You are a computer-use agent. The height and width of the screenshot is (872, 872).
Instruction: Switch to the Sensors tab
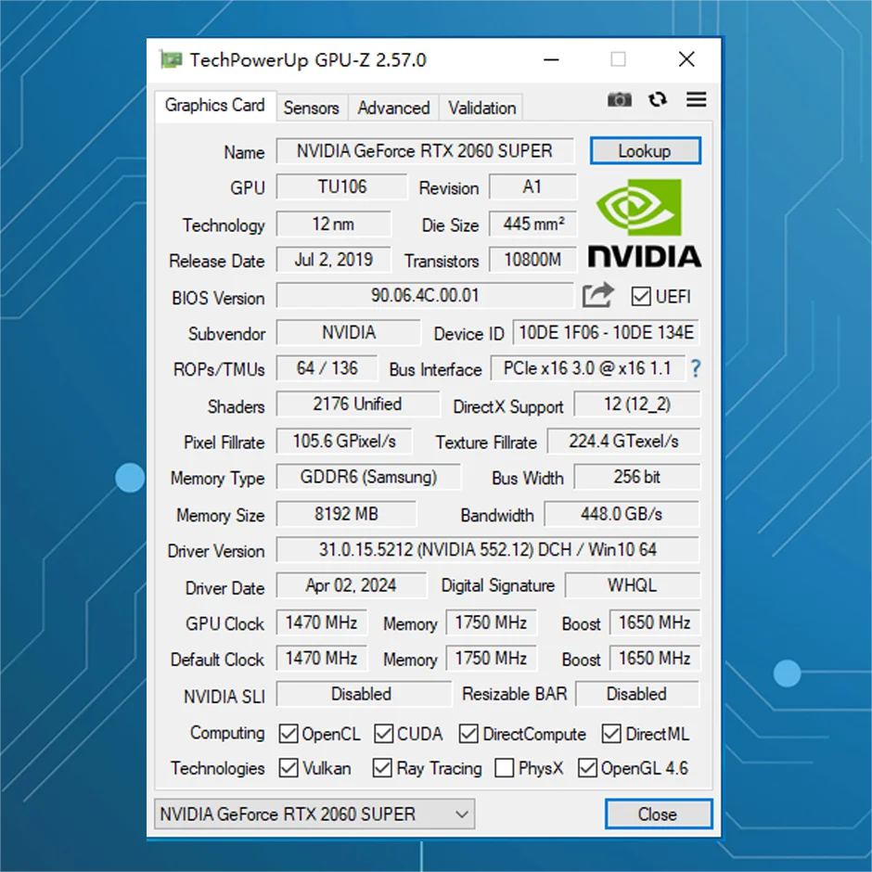point(312,108)
